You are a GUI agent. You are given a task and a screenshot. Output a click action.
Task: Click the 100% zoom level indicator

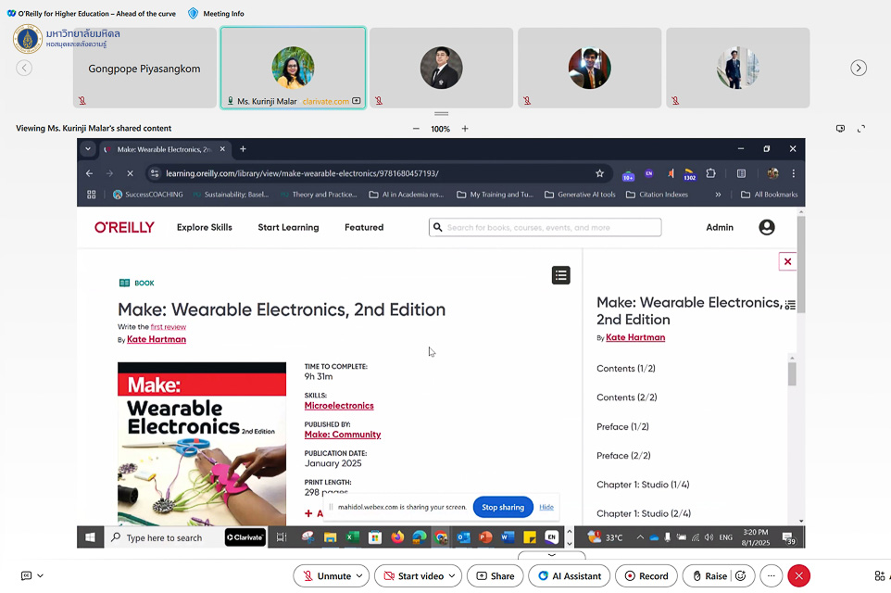pos(440,129)
